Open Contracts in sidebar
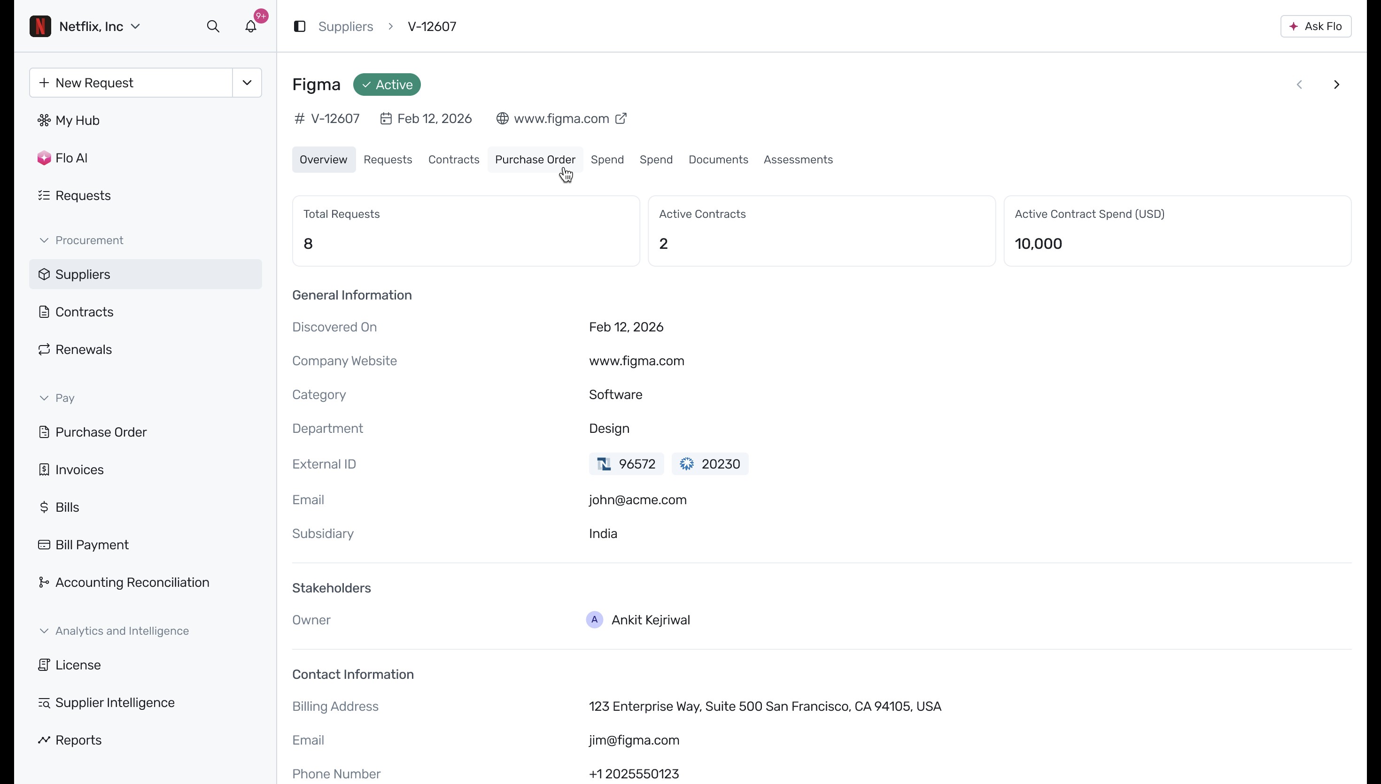This screenshot has height=784, width=1381. [146, 312]
